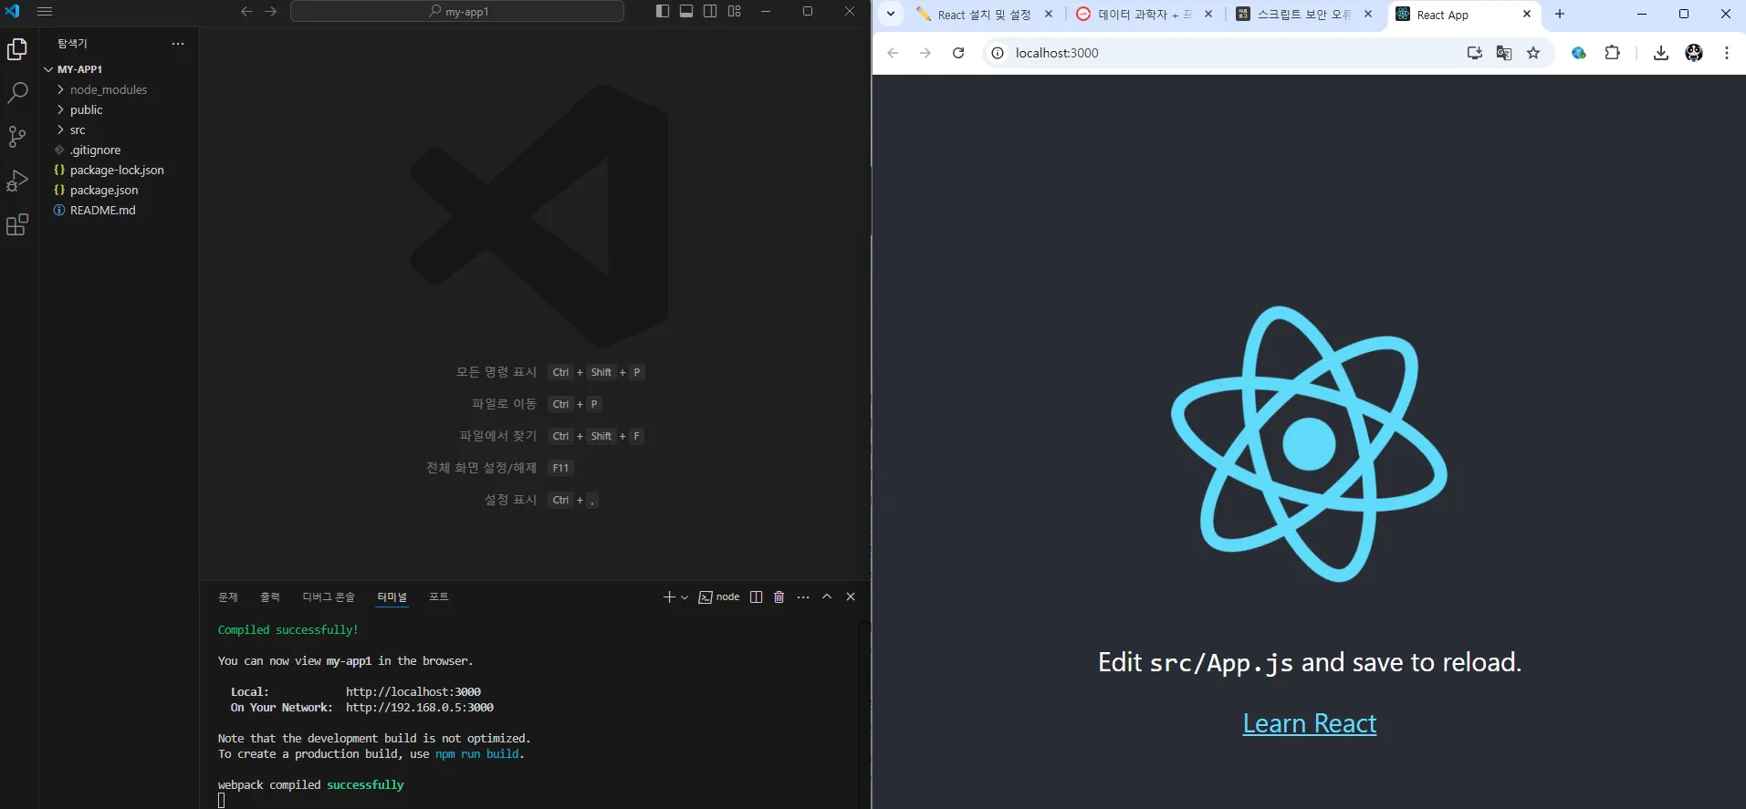Follow the Learn React link

pyautogui.click(x=1310, y=723)
